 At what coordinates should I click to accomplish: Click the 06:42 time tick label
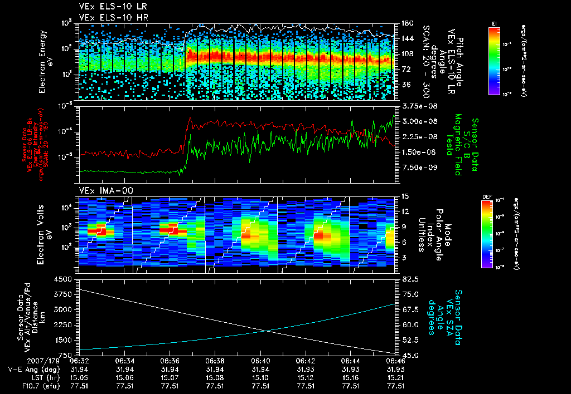(306, 361)
